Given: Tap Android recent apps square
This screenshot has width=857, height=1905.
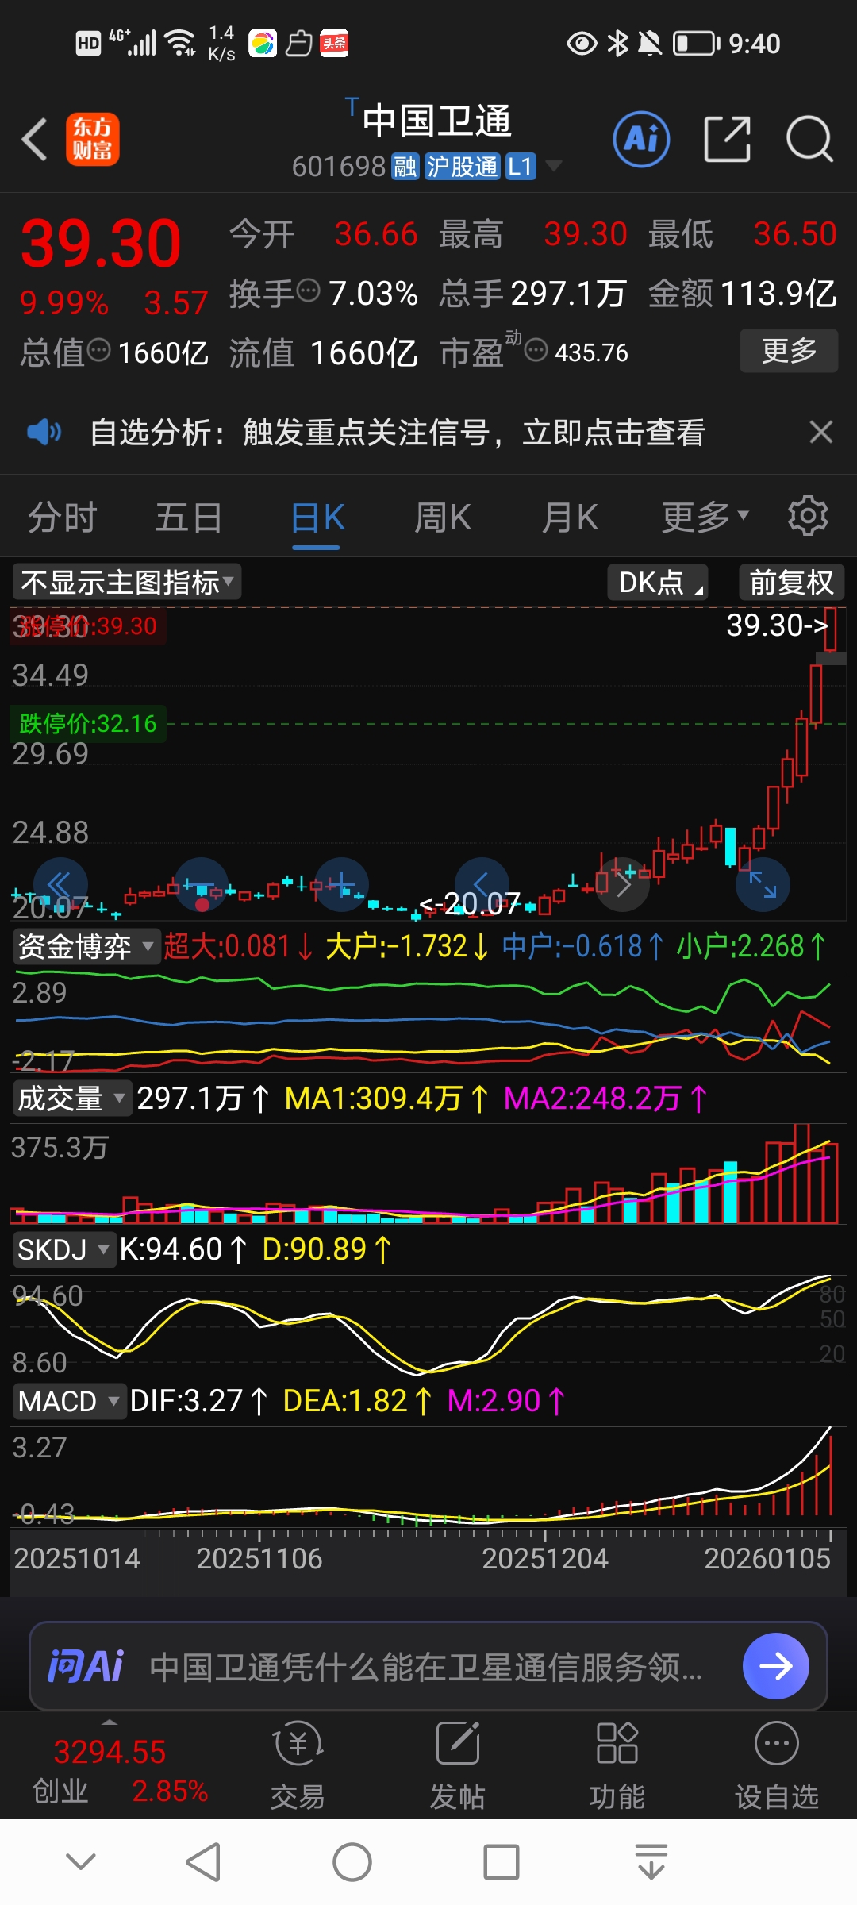Looking at the screenshot, I should [x=501, y=1862].
